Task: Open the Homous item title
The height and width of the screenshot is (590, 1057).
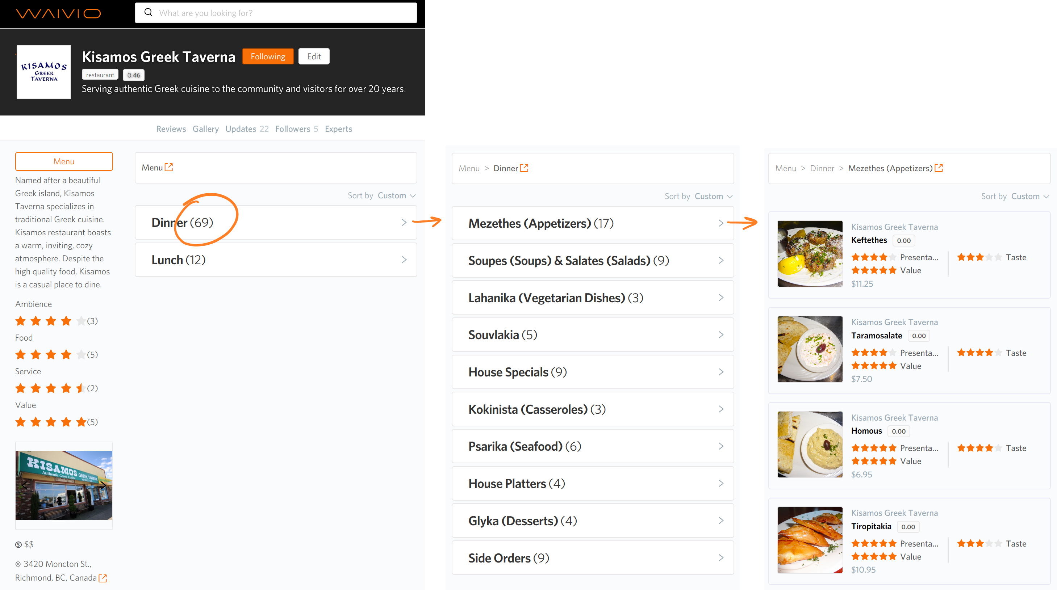Action: pos(866,431)
